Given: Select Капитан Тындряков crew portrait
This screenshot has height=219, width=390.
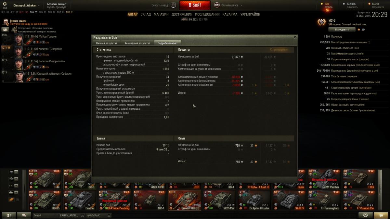Looking at the screenshot, I should pos(19,52).
